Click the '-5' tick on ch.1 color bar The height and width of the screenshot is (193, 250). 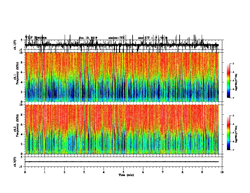pyautogui.click(x=233, y=81)
